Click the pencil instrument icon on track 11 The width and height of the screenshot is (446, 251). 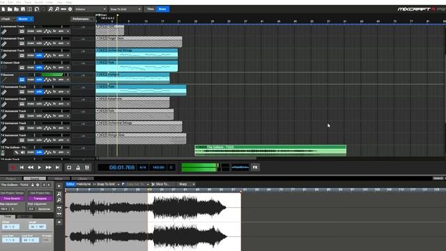tap(4, 104)
